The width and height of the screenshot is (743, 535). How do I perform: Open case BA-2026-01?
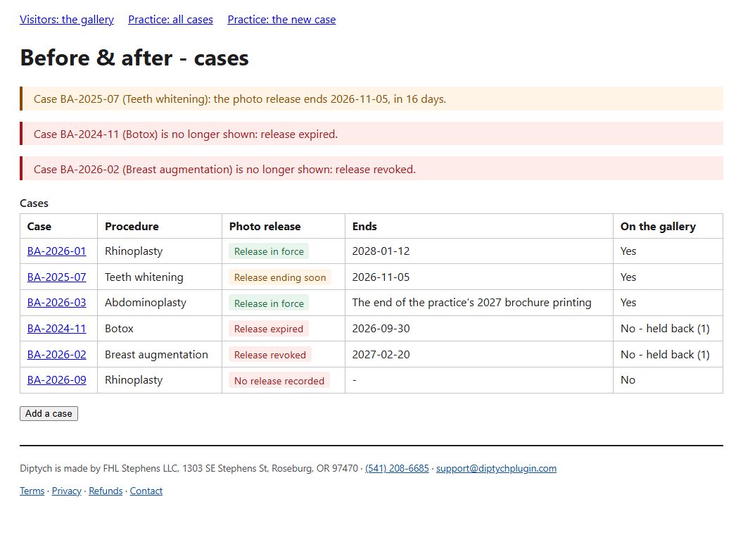pos(57,251)
